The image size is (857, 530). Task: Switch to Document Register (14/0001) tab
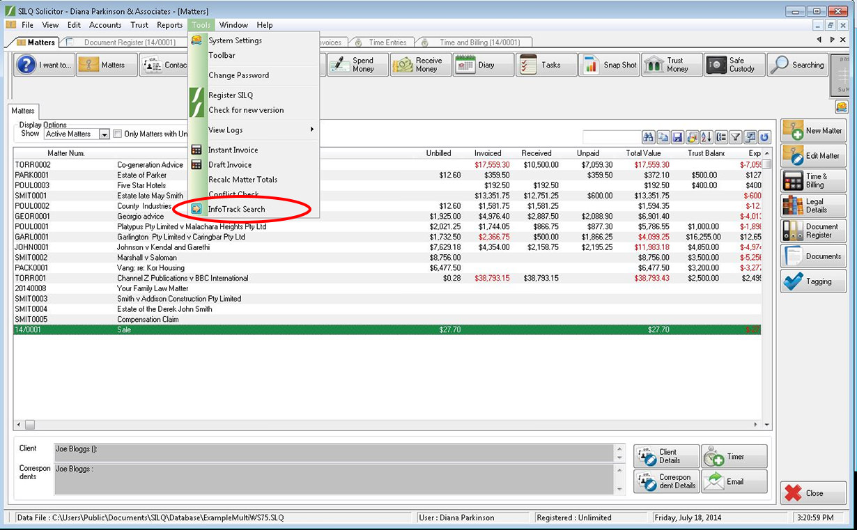click(x=124, y=42)
